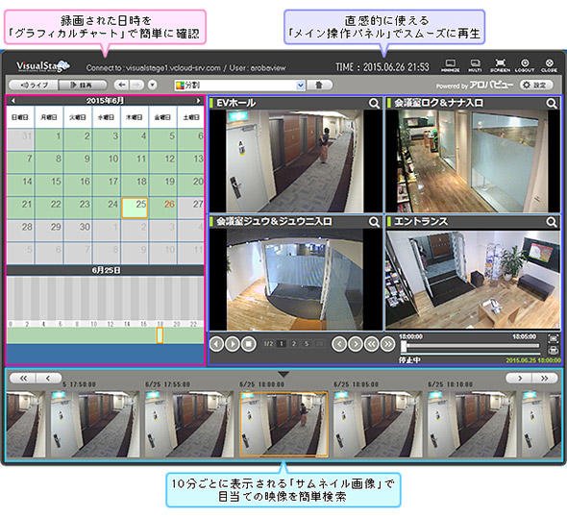Zoom the 会議室ジュウ&ジュウニ入口 camera view
Viewport: 567px width, 517px height.
[x=374, y=222]
